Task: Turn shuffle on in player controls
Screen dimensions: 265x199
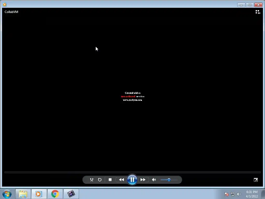Action: click(x=92, y=180)
